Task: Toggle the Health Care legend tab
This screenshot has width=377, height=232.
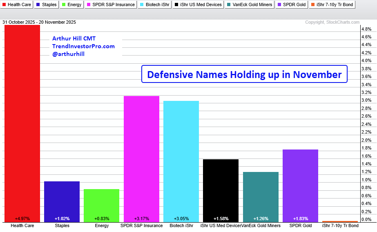Action: [x=17, y=5]
